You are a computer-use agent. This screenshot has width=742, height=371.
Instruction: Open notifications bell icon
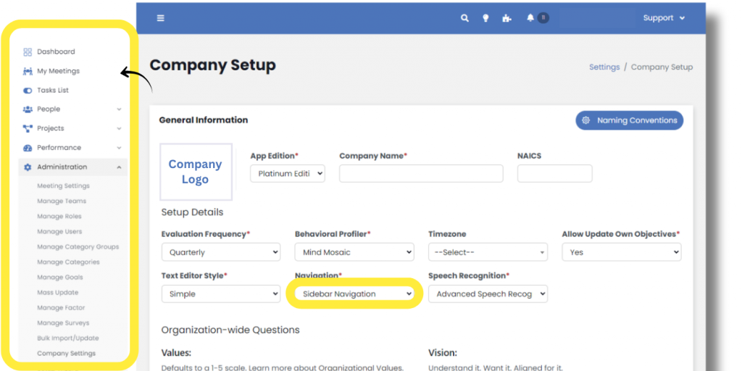tap(530, 18)
